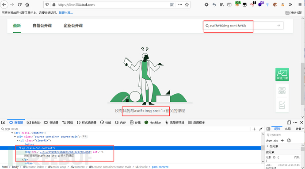Image resolution: width=305 pixels, height=169 pixels.
Task: Add a new node with the plus icon
Action: click(x=254, y=129)
